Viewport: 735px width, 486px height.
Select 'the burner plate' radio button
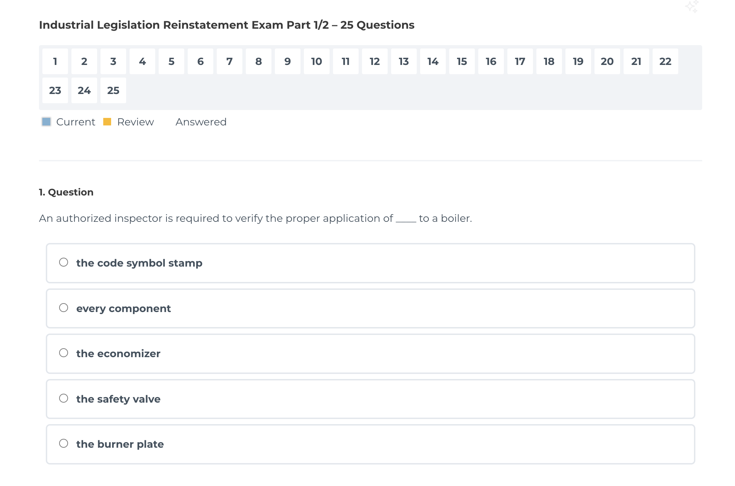point(64,443)
